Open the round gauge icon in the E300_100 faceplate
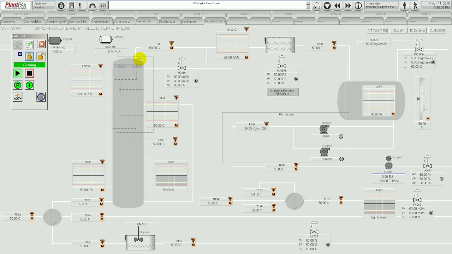 [41, 97]
